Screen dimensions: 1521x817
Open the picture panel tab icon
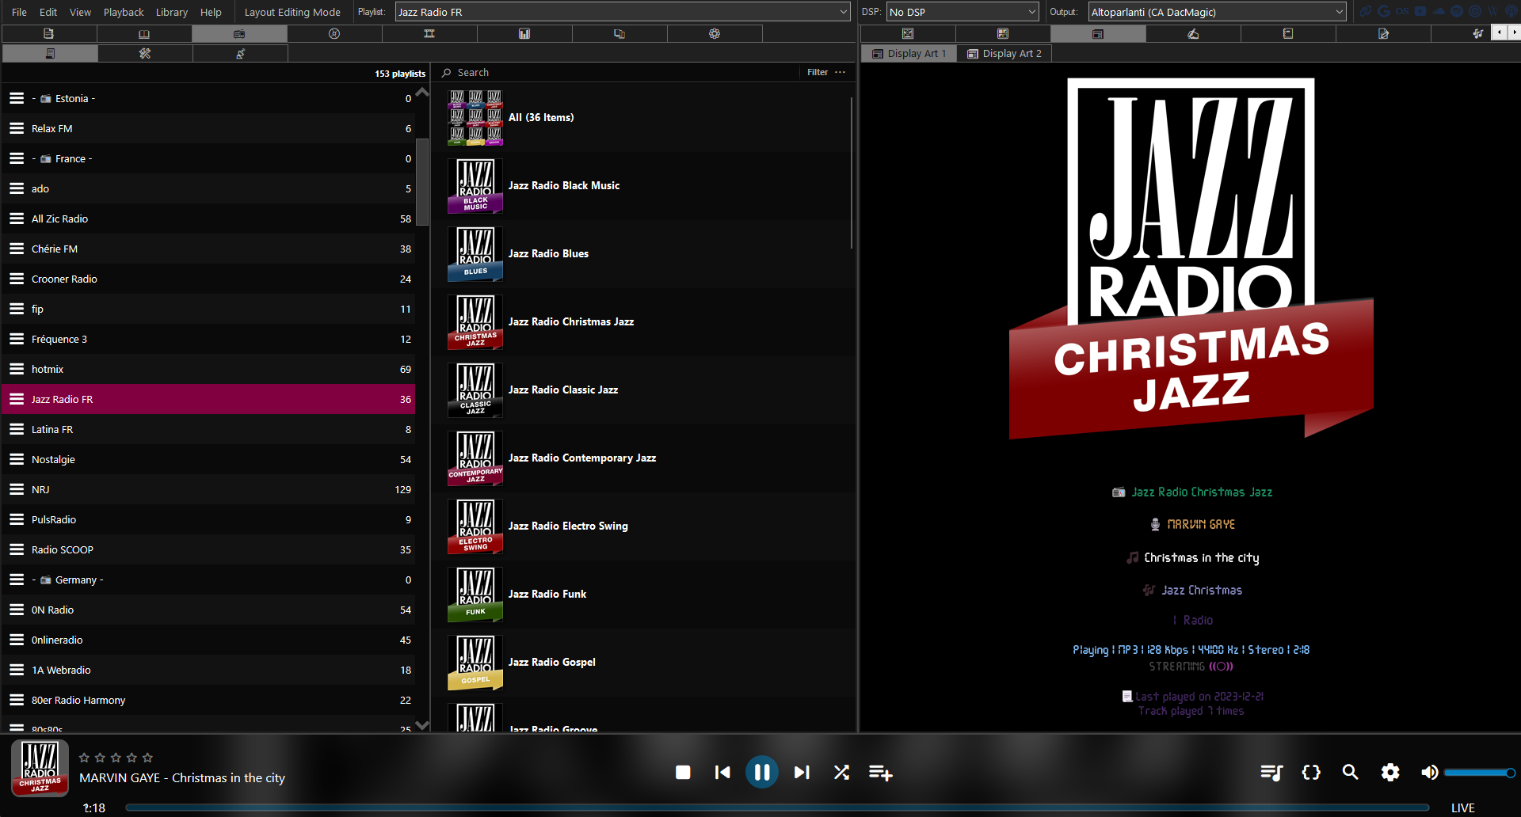(908, 33)
